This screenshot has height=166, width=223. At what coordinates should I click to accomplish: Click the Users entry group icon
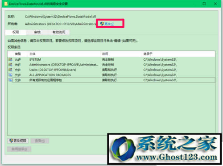(x=10, y=70)
